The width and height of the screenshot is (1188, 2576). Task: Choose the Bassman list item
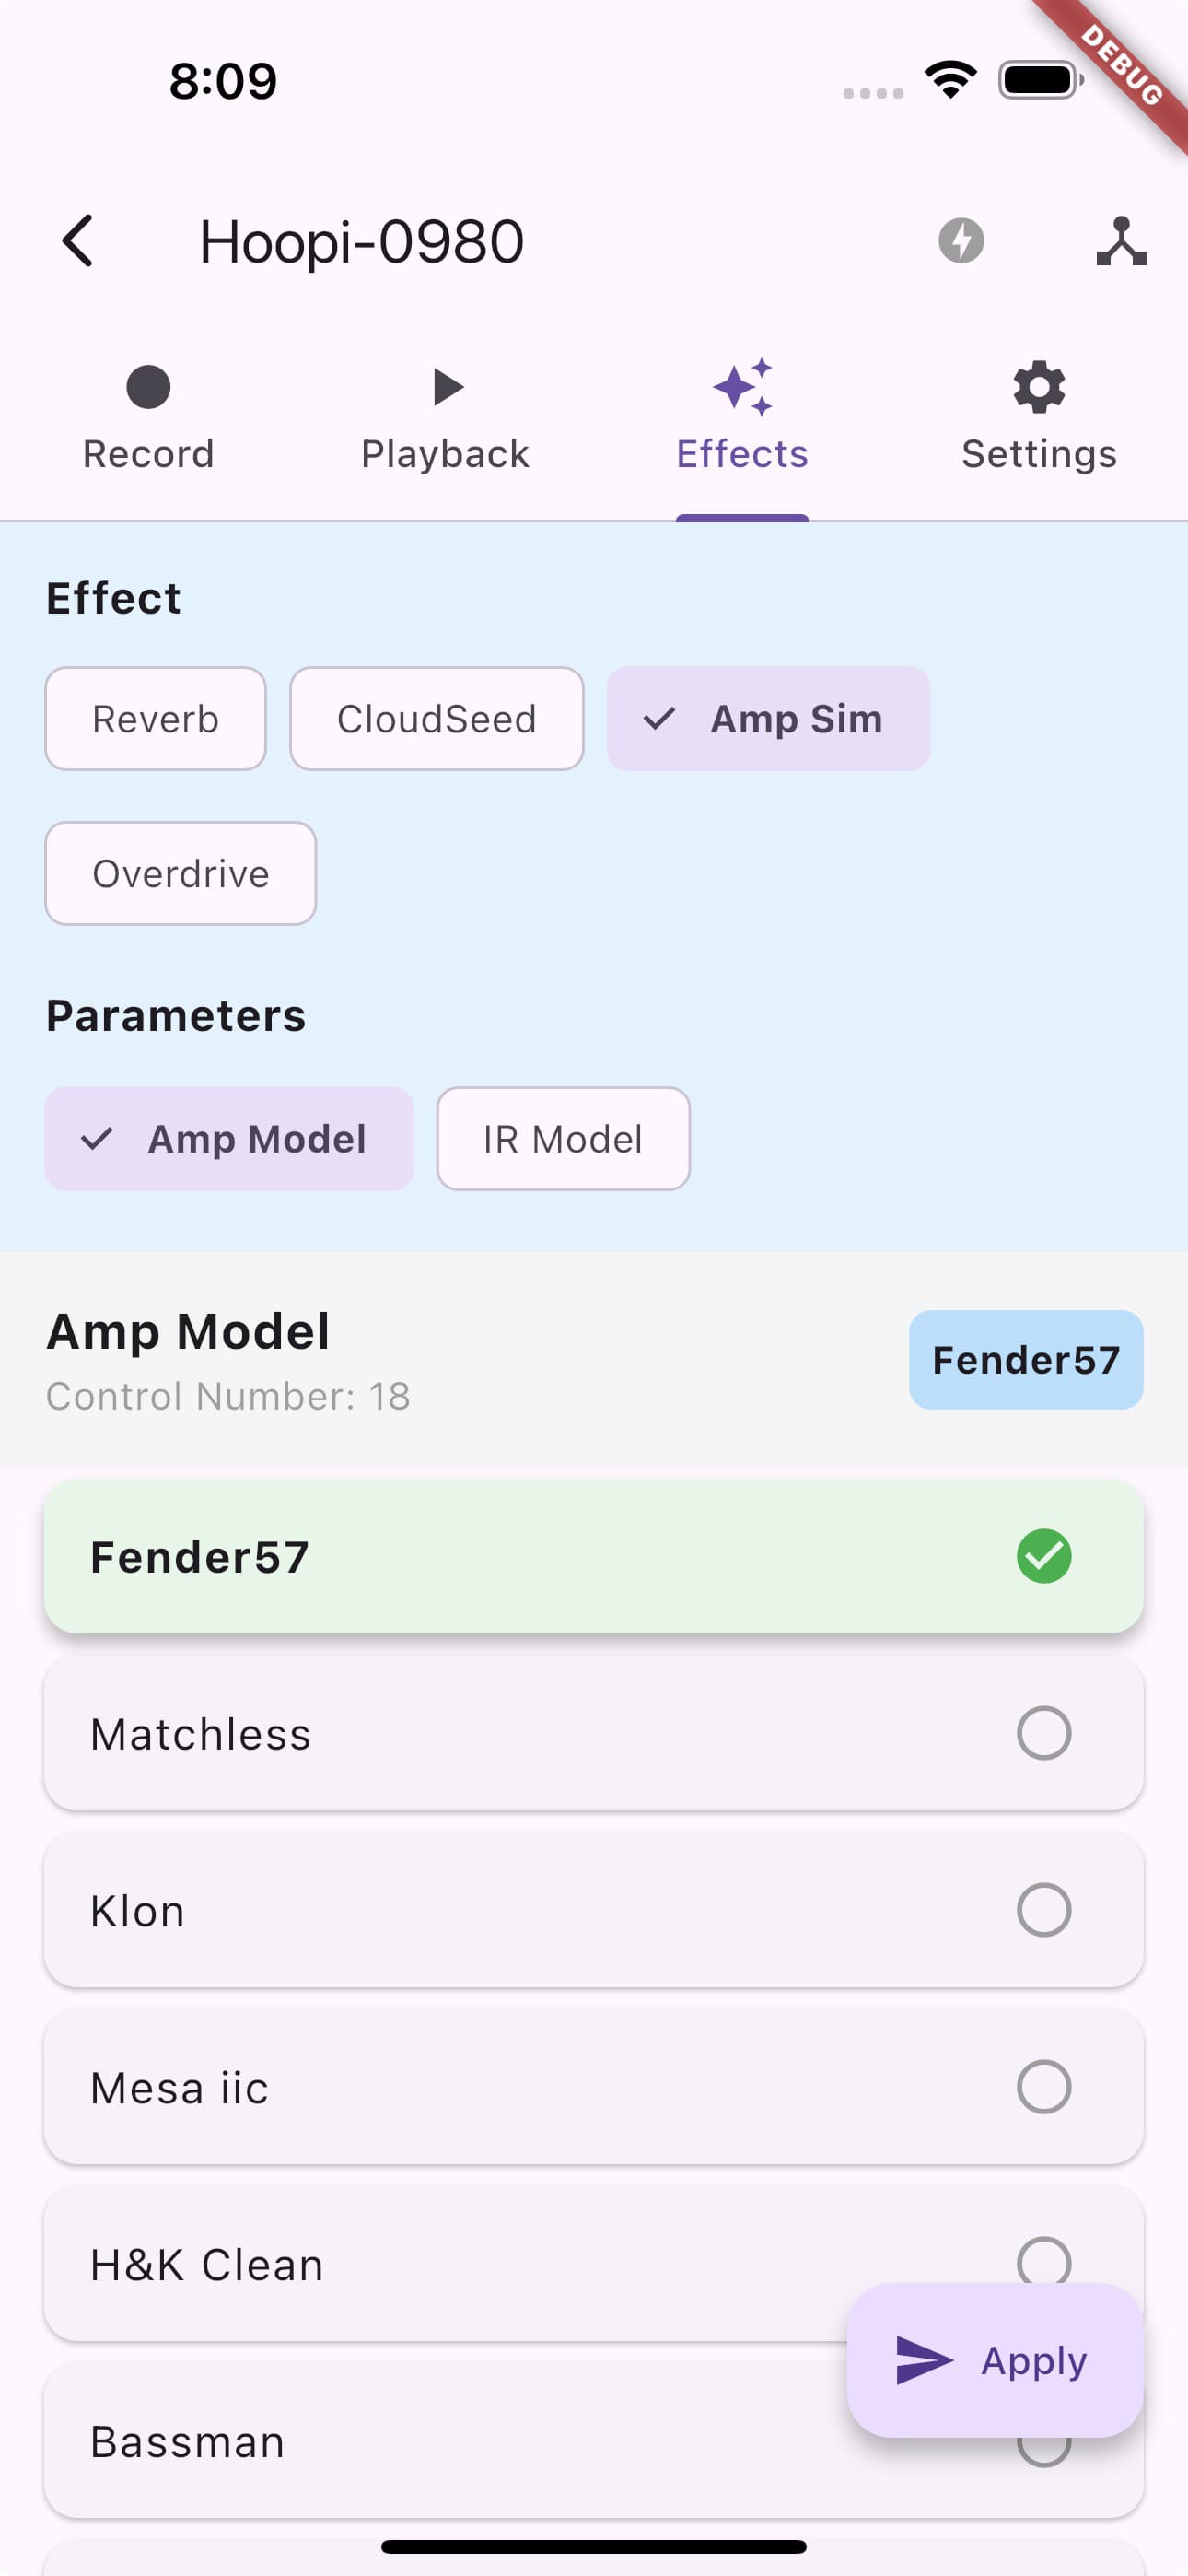point(594,2441)
